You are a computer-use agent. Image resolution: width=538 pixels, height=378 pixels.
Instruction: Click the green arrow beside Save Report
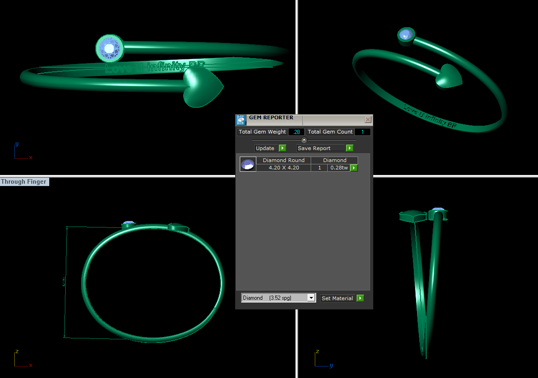350,148
